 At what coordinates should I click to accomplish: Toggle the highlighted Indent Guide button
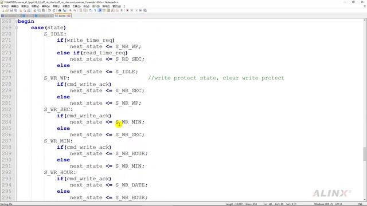click(x=99, y=10)
